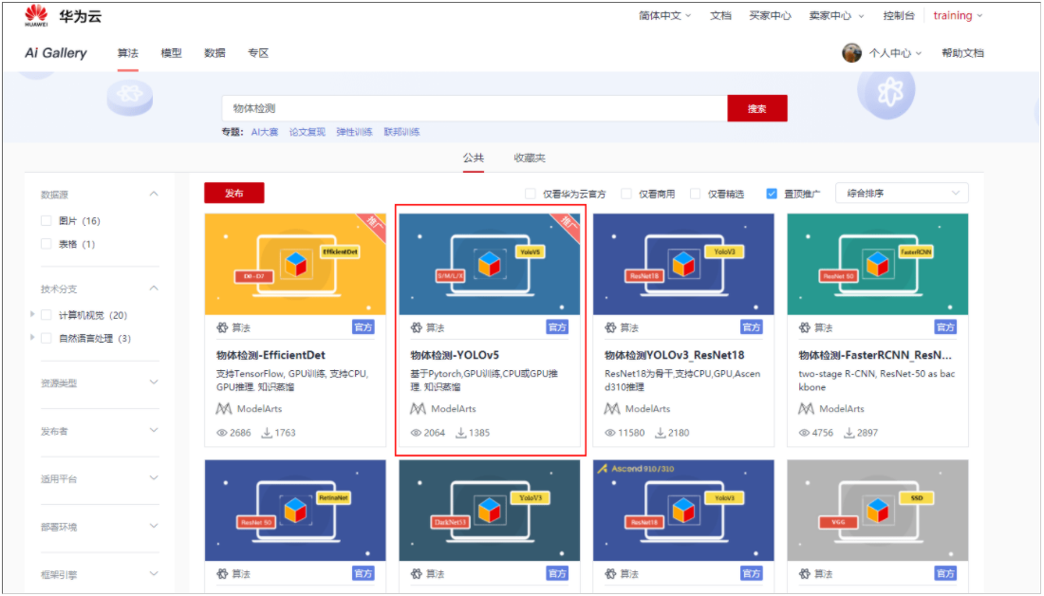Screen dimensions: 1044x596
Task: Click download icon on YOLOv3_ResNet18 card
Action: coord(660,433)
